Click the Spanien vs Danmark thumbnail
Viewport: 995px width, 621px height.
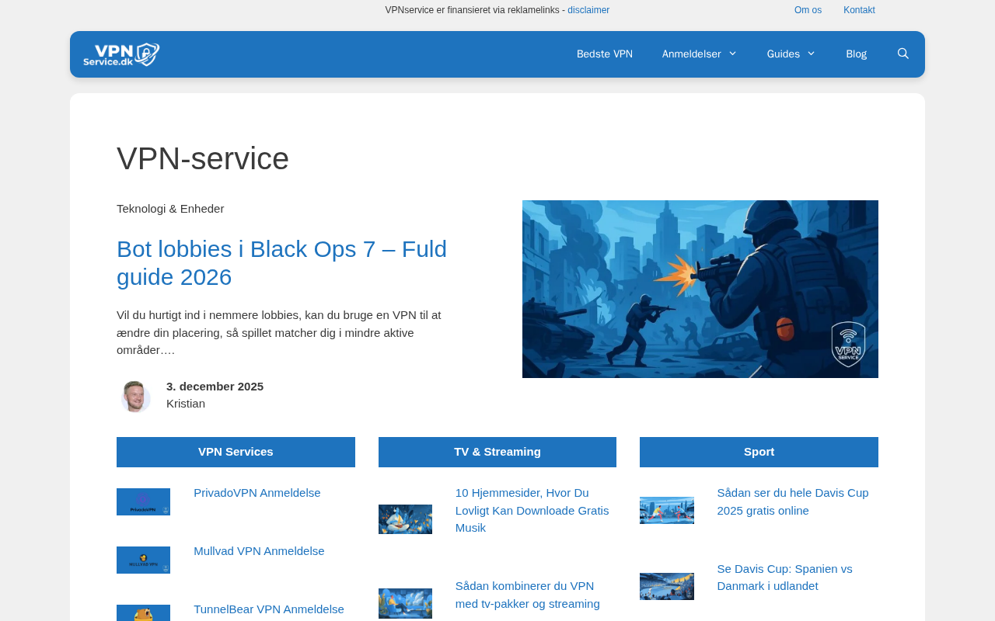point(667,586)
